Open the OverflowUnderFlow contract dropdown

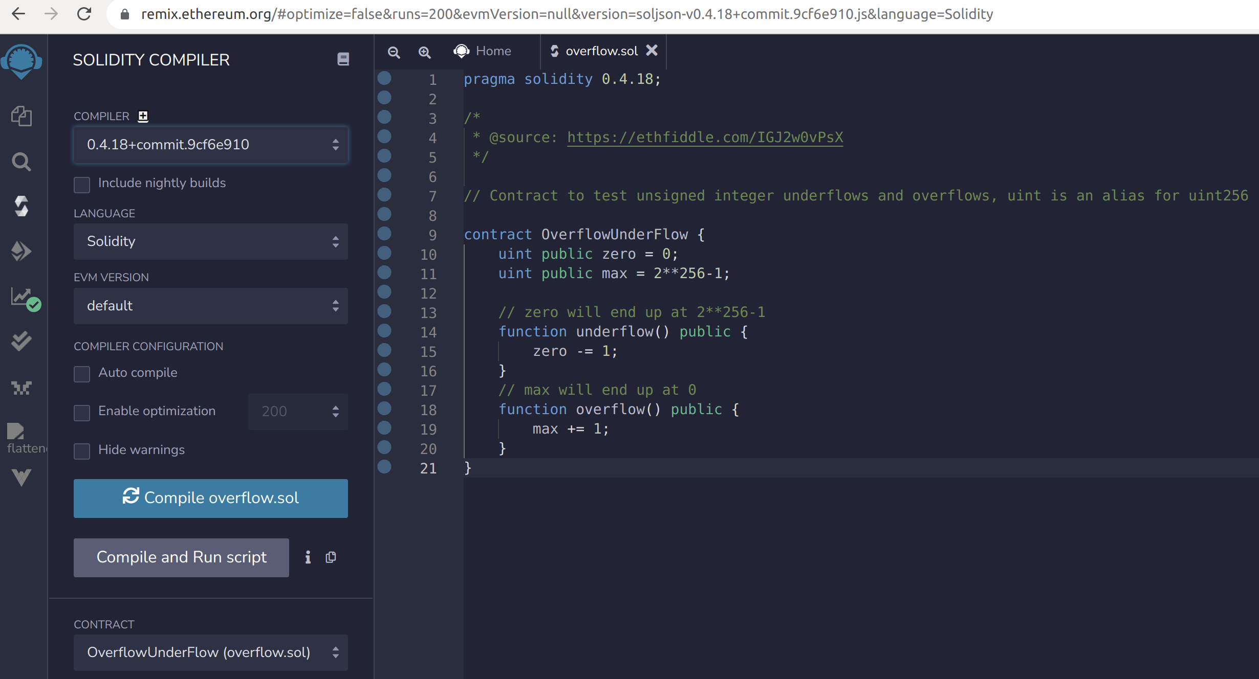pyautogui.click(x=211, y=652)
